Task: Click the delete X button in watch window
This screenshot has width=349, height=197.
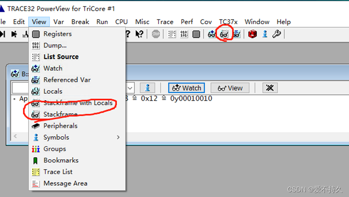Action: tap(270, 88)
